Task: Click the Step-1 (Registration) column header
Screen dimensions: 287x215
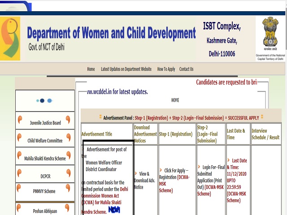Action: point(176,134)
